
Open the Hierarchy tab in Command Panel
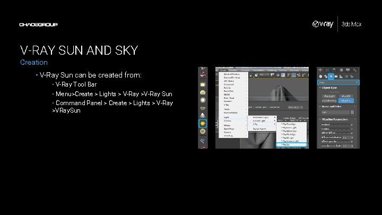point(334,70)
